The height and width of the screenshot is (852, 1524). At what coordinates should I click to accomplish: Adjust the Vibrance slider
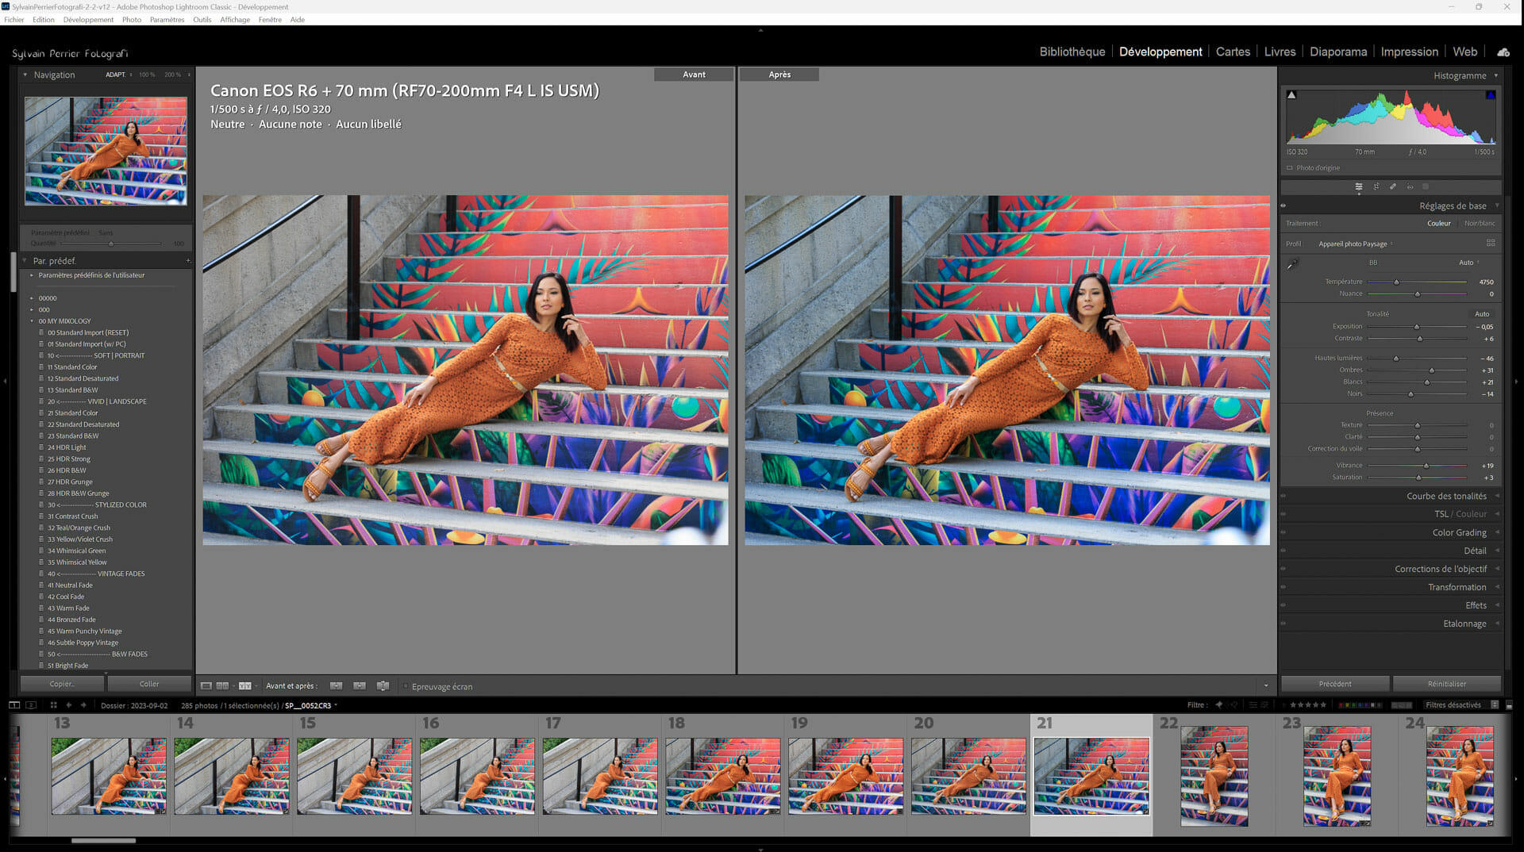pyautogui.click(x=1426, y=466)
